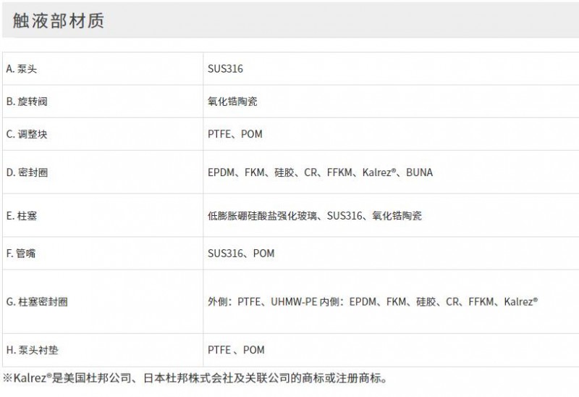Viewport: 579px width, 397px height.
Task: Select the D. 密封圈 row label
Action: coord(27,172)
